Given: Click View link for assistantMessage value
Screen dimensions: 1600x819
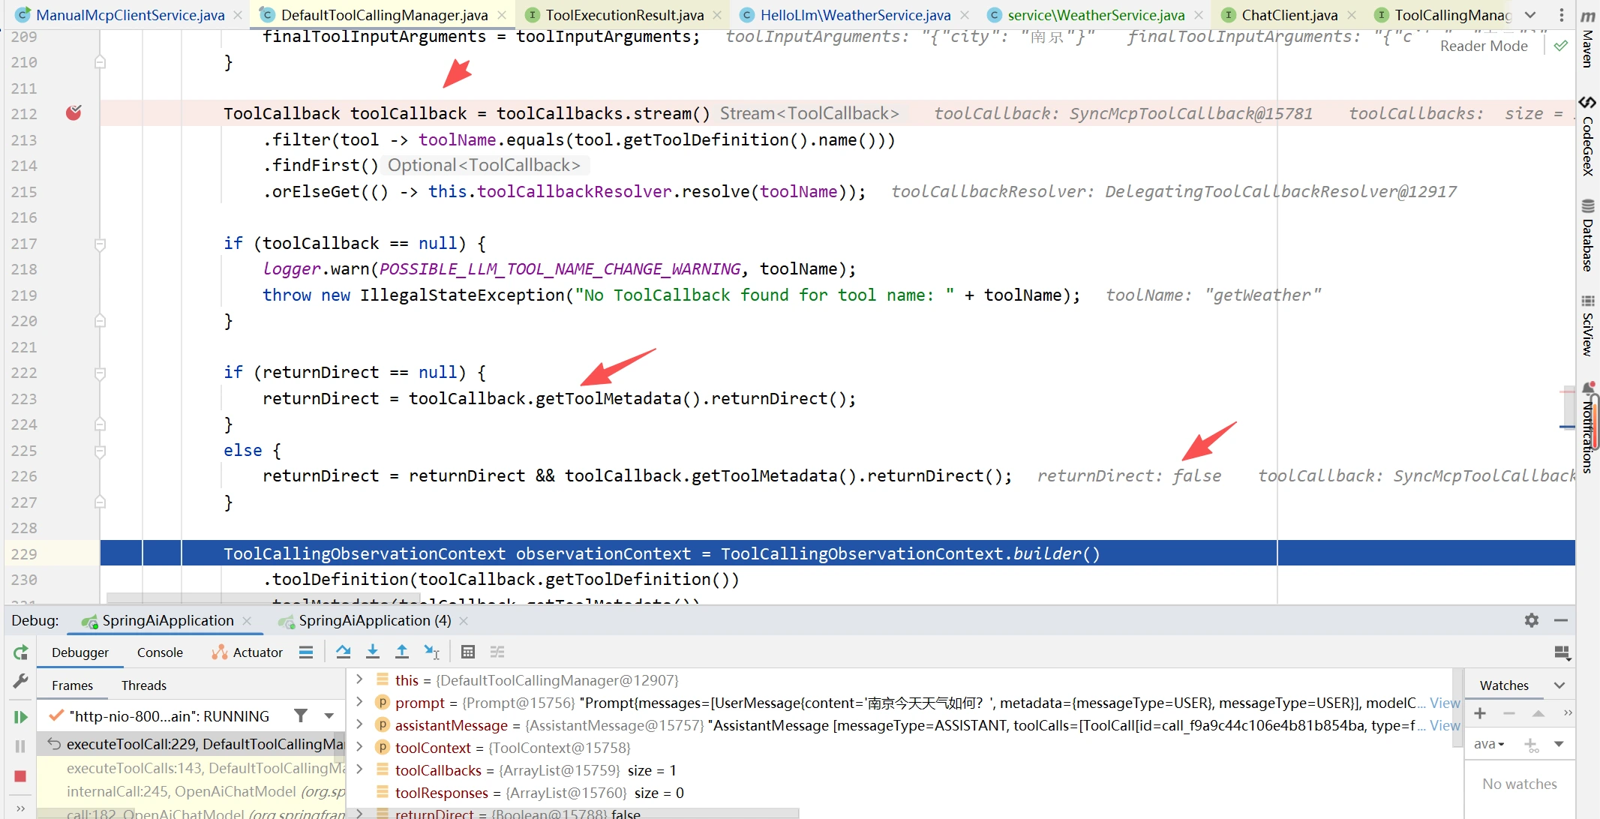Looking at the screenshot, I should point(1445,725).
